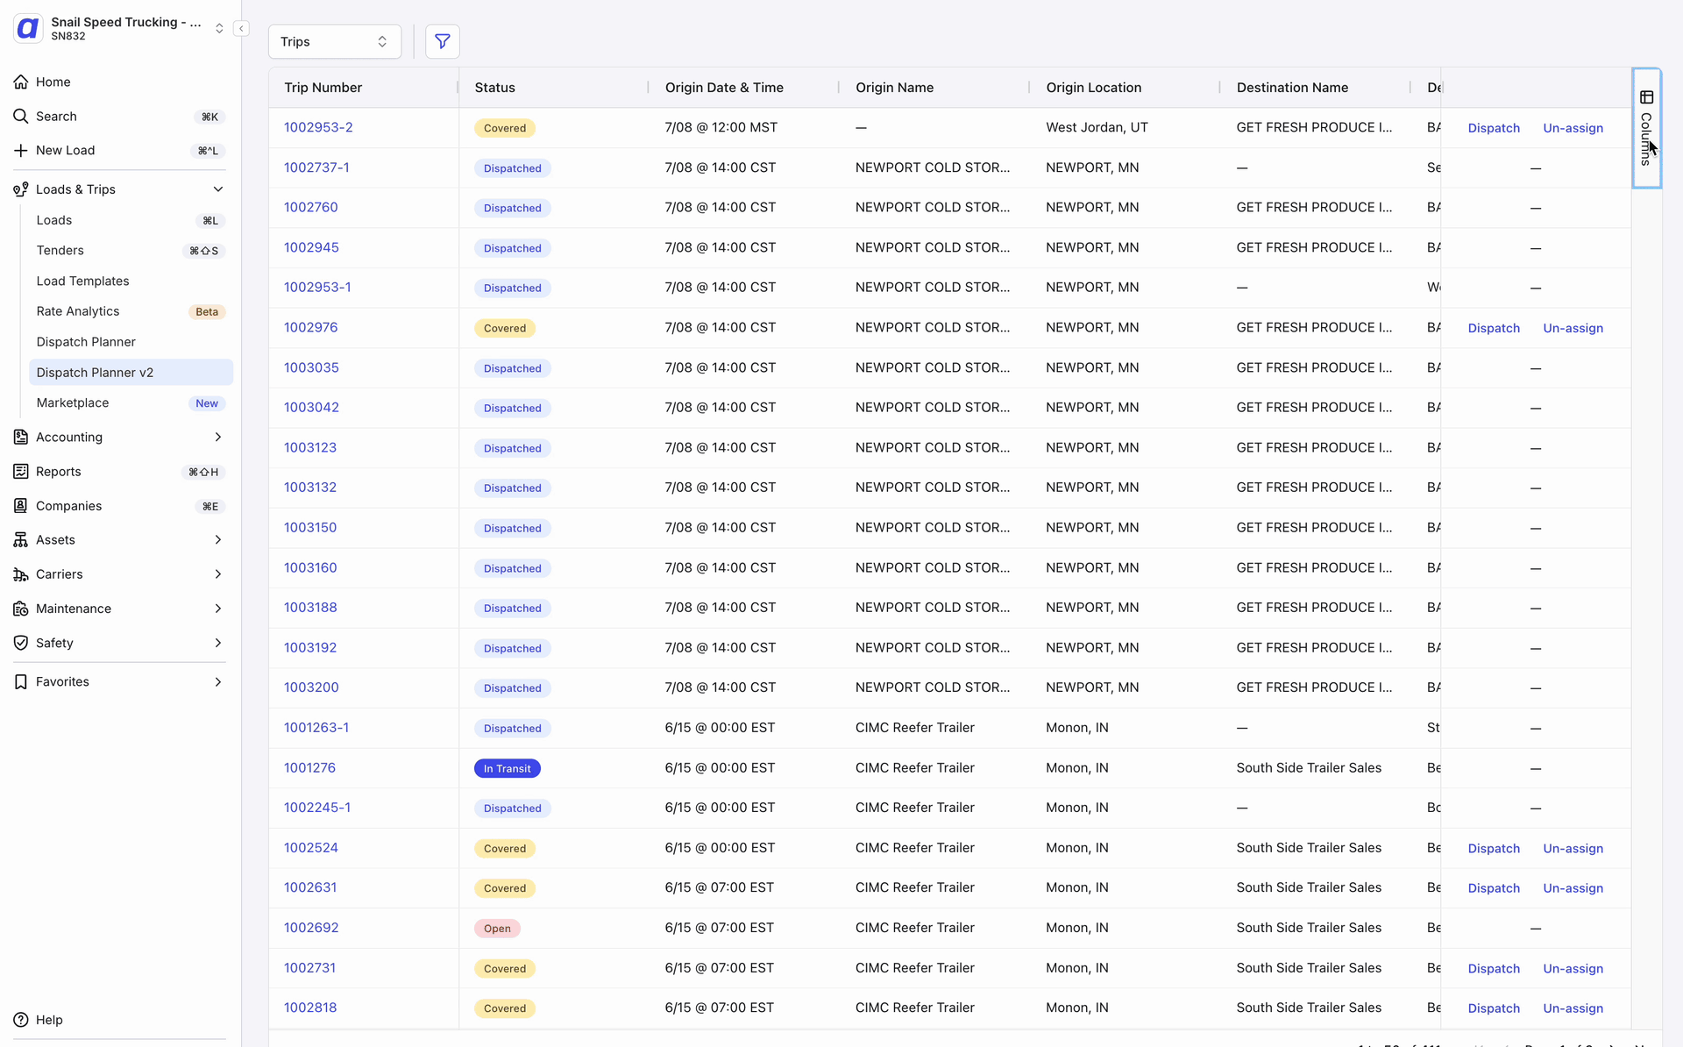This screenshot has height=1047, width=1683.
Task: Un-assign trip 1002818
Action: (x=1573, y=1008)
